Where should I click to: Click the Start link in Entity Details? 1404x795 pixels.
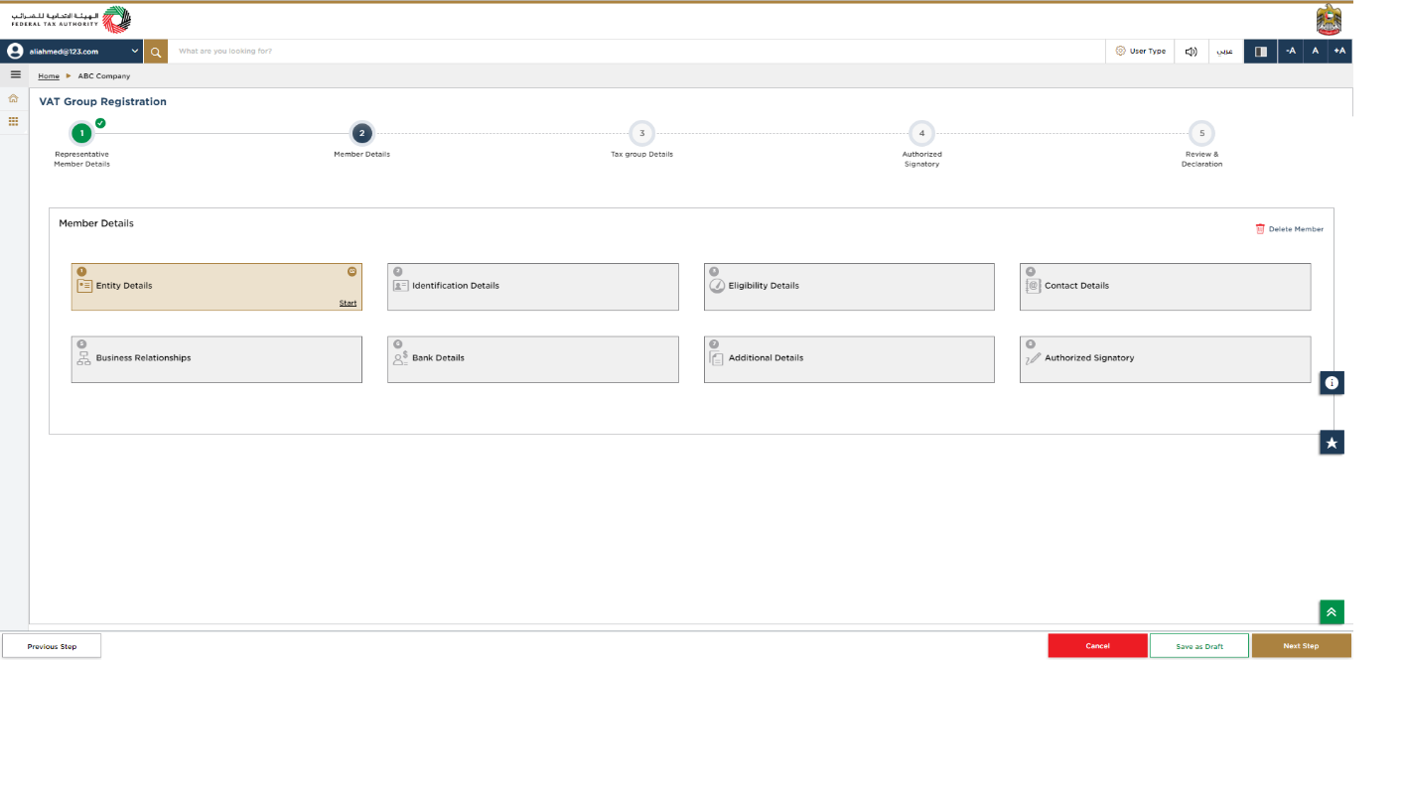click(348, 304)
